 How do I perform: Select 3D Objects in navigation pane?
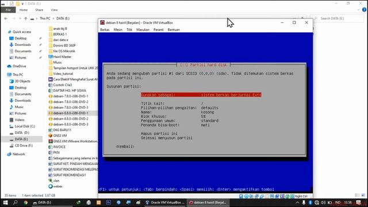[22, 81]
